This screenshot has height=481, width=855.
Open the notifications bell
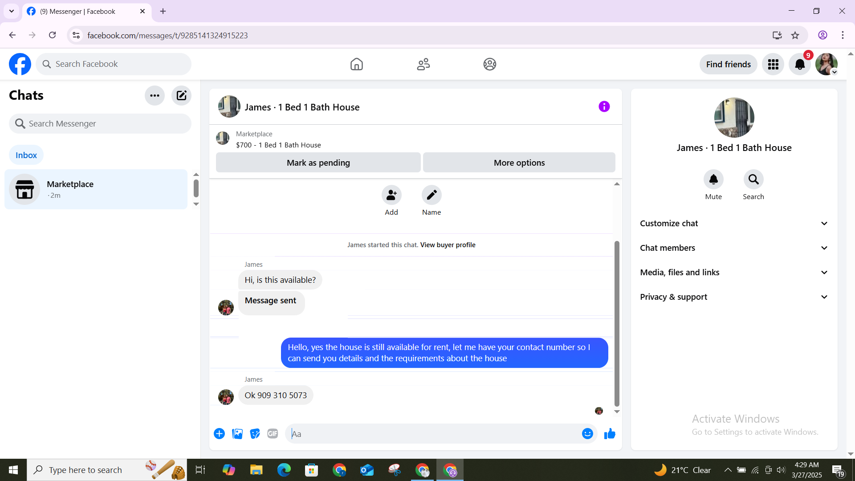[800, 64]
